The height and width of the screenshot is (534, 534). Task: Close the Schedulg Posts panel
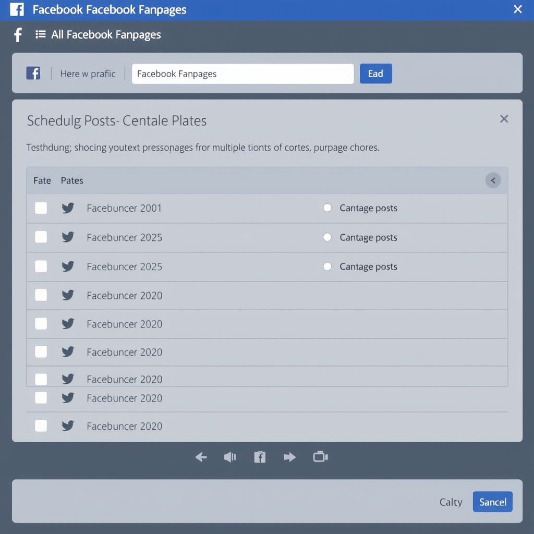(x=504, y=119)
